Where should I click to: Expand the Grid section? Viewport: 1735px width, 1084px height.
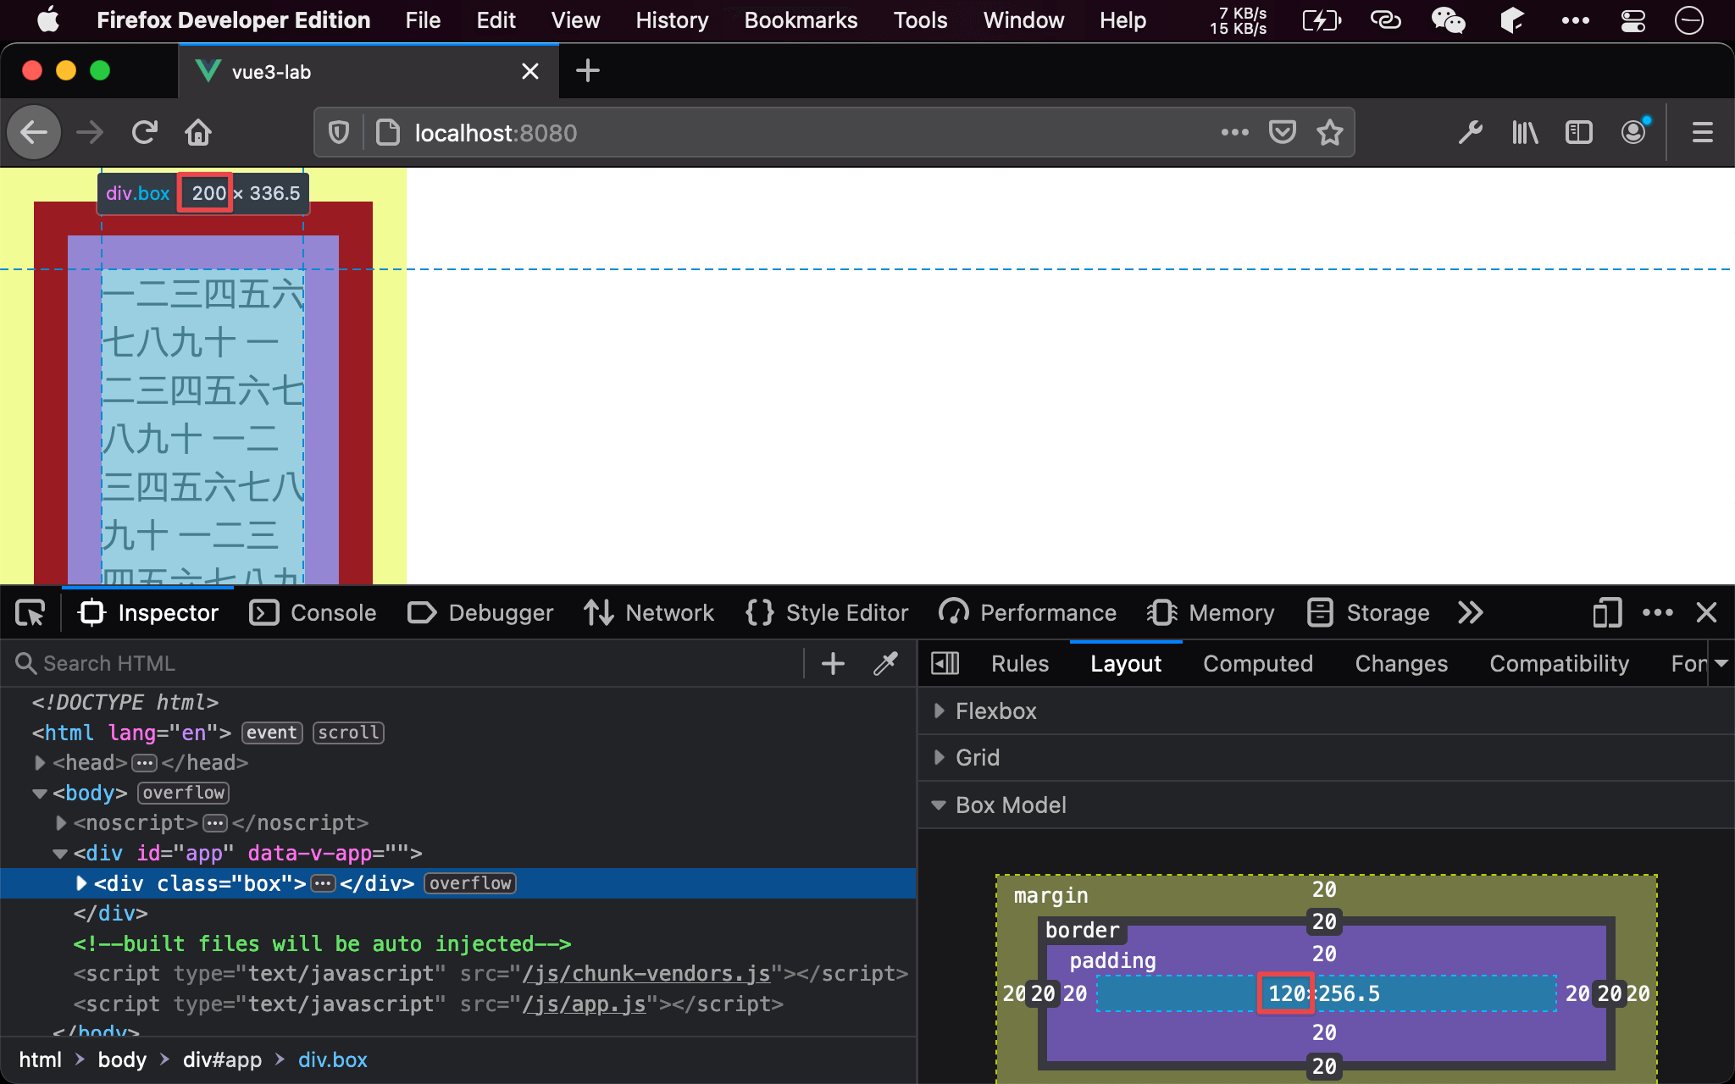pyautogui.click(x=977, y=758)
